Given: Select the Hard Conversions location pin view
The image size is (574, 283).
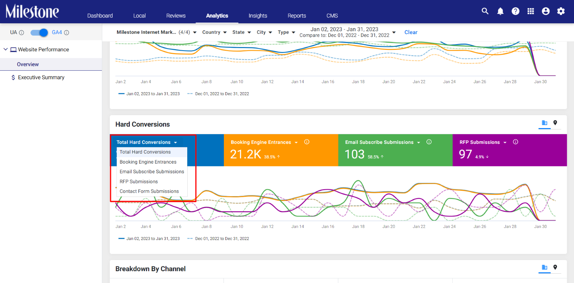Looking at the screenshot, I should [555, 123].
